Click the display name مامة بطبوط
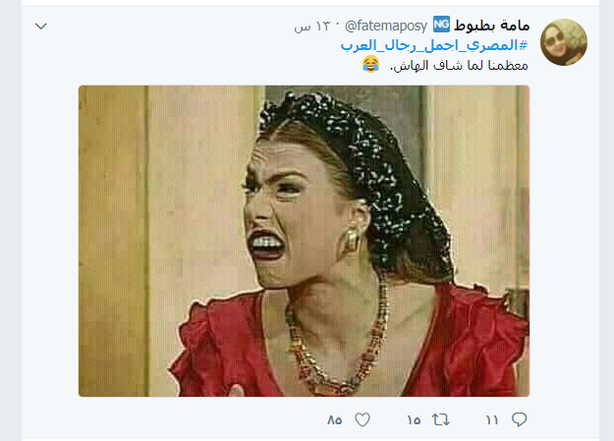This screenshot has width=614, height=441. [492, 26]
